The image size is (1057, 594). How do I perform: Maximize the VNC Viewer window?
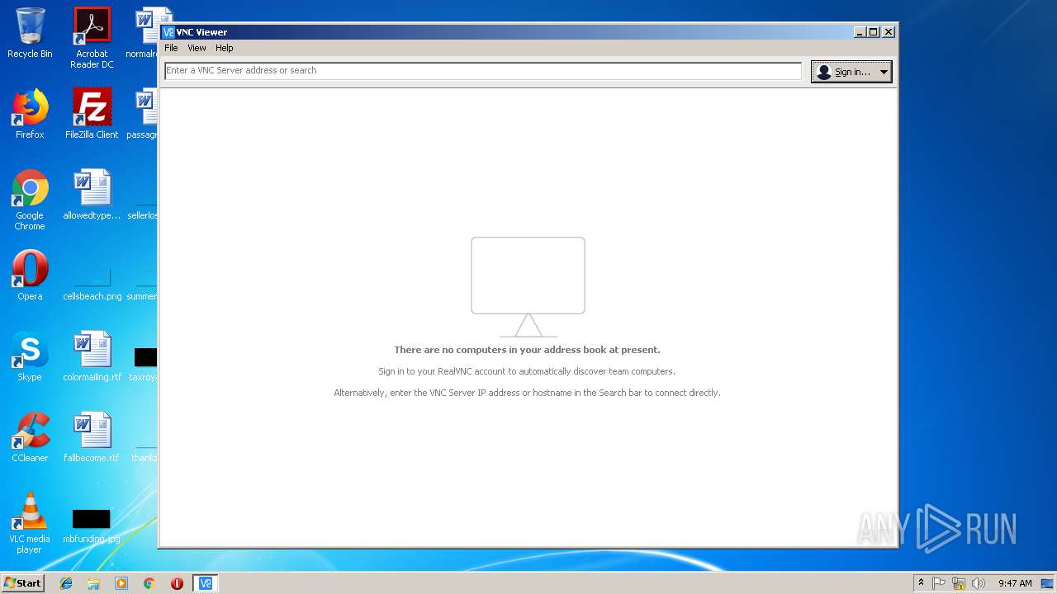pos(874,32)
